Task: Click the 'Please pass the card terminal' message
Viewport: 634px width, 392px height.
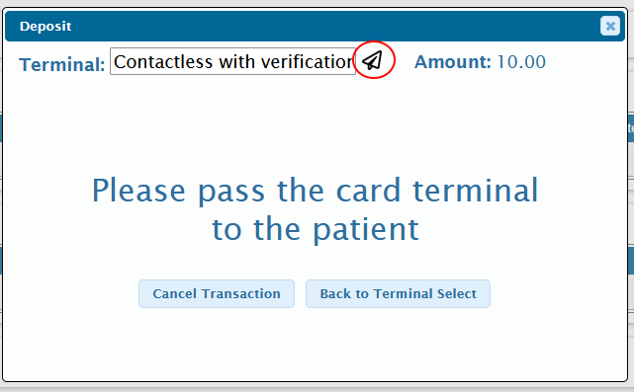Action: click(x=315, y=191)
